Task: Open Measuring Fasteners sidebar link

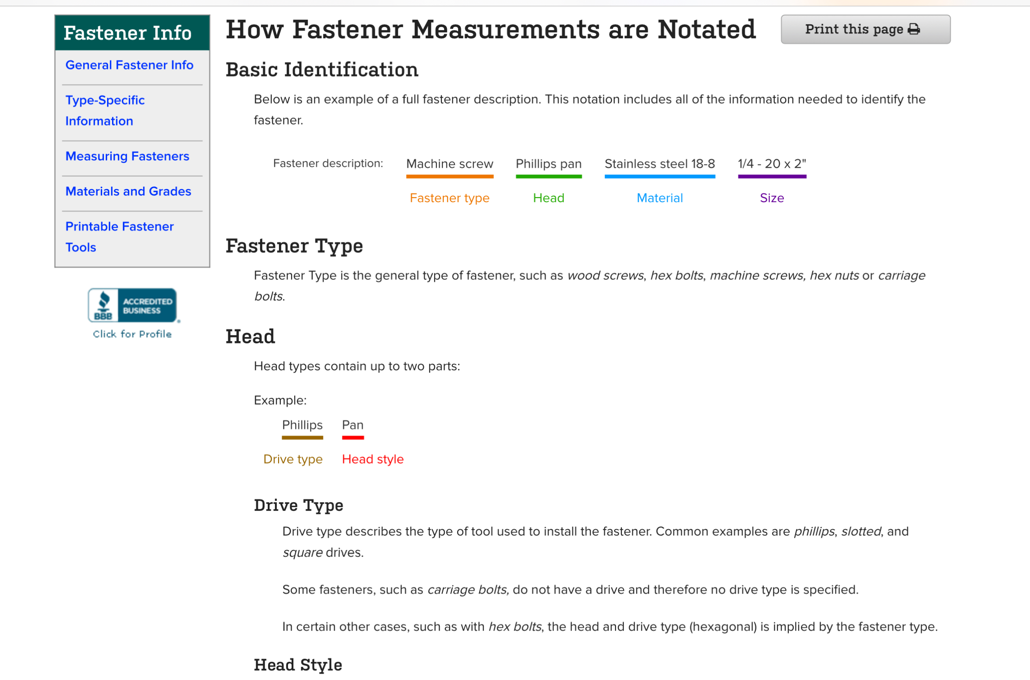Action: [x=127, y=156]
